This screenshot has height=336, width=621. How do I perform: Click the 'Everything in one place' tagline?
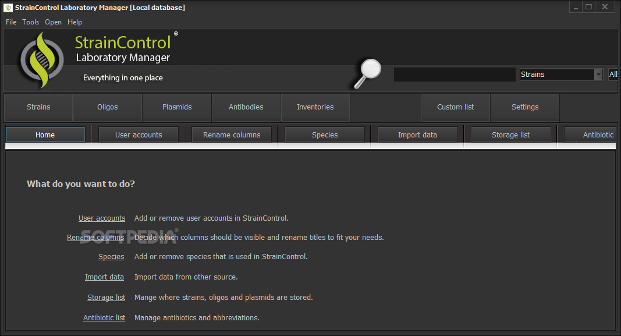click(123, 78)
